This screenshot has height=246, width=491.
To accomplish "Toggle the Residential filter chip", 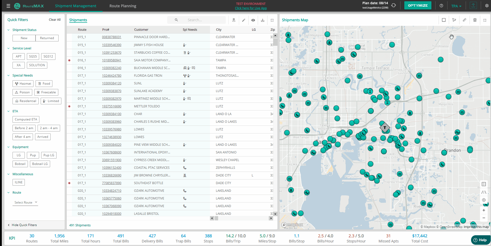I will [x=26, y=101].
